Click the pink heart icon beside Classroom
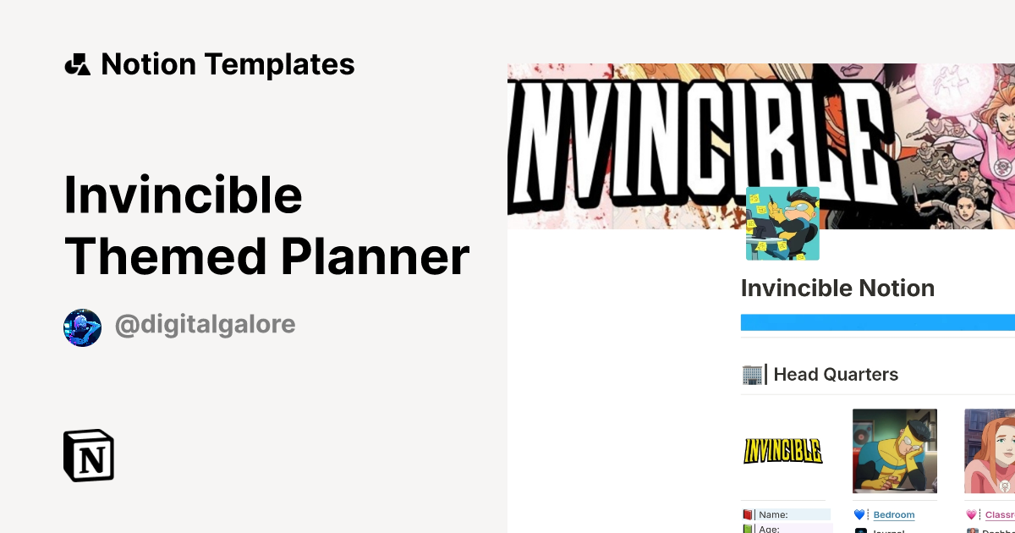 (970, 514)
